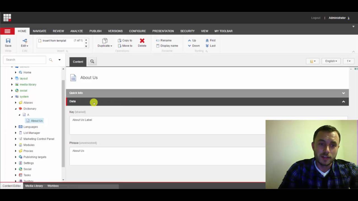
Task: Move item to First position
Action: [211, 40]
